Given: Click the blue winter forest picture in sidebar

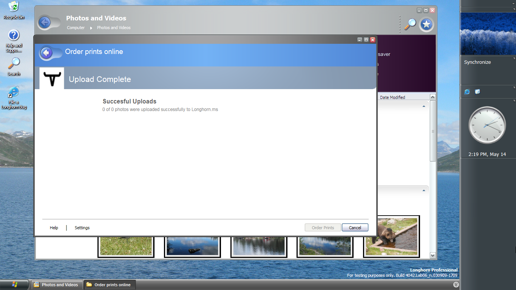Looking at the screenshot, I should click(488, 34).
